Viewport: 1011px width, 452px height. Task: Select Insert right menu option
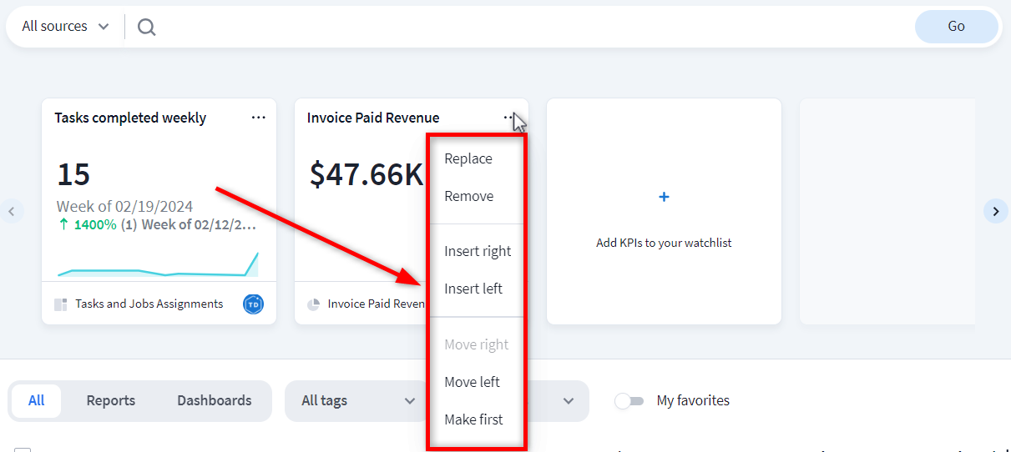click(x=478, y=252)
